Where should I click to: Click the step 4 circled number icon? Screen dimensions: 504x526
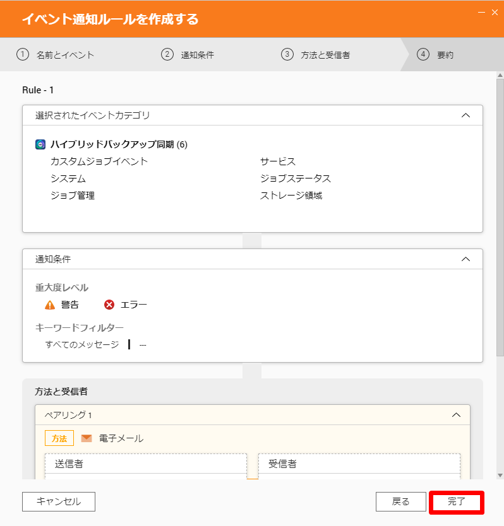[x=423, y=54]
